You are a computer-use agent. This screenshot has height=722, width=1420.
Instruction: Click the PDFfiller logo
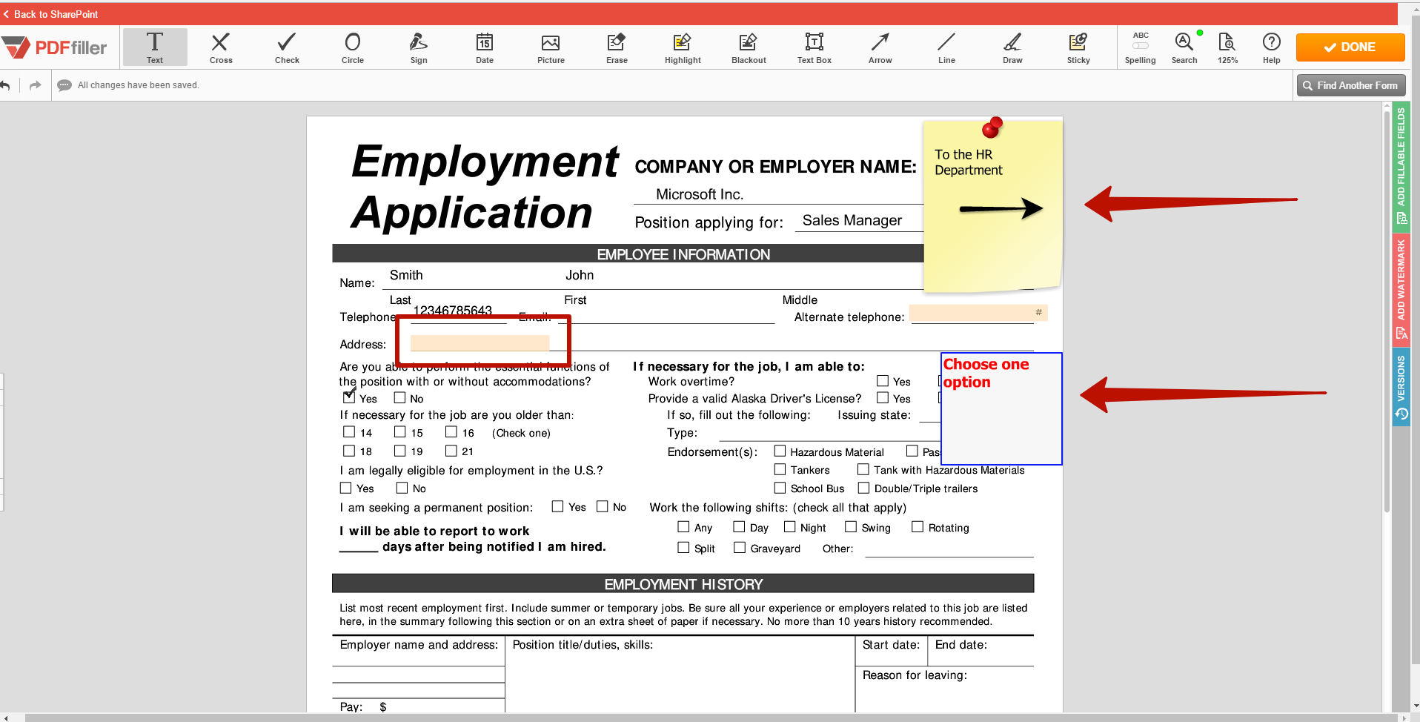coord(56,47)
